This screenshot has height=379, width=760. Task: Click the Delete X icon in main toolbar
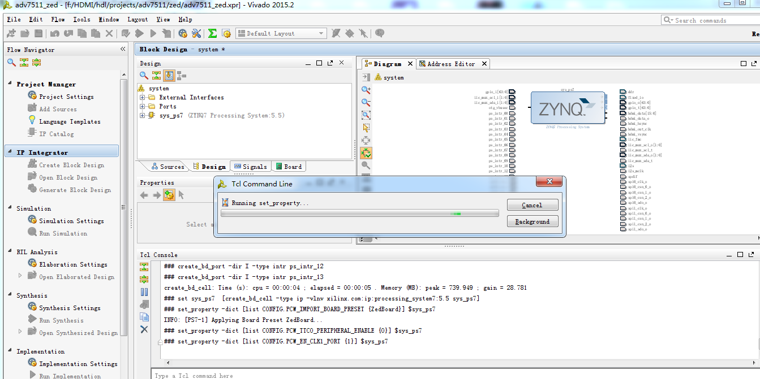109,33
